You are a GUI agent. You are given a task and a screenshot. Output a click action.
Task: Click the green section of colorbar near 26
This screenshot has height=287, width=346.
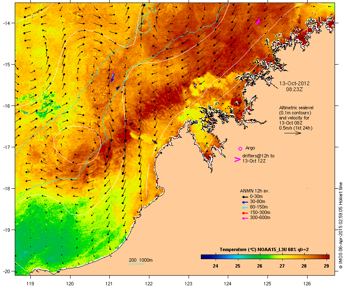260,257
